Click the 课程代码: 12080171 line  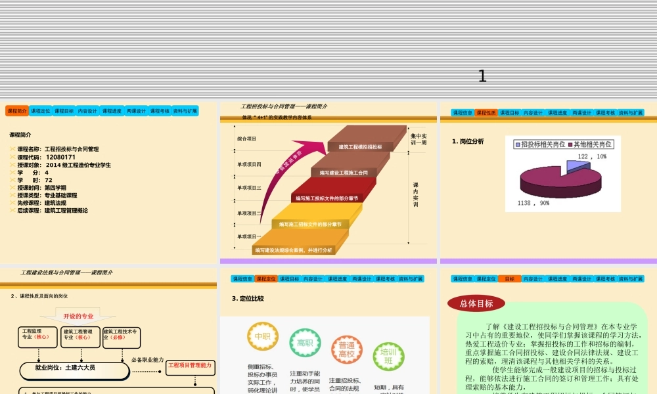point(46,157)
